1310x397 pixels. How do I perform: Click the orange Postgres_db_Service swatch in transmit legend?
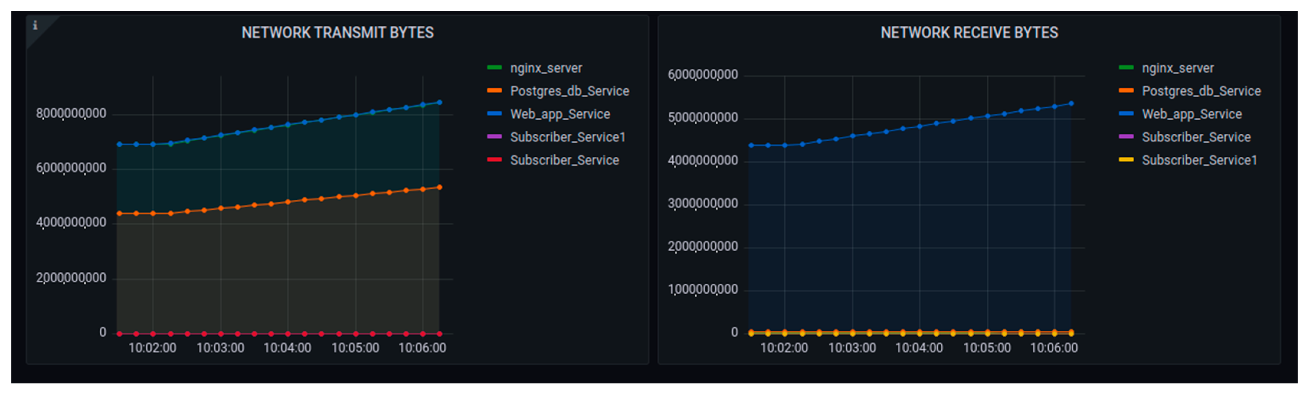coord(494,91)
